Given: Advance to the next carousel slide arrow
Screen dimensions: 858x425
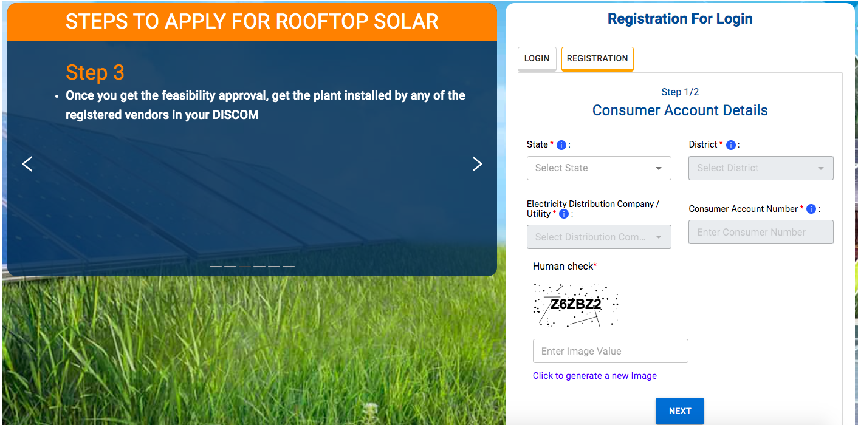Looking at the screenshot, I should 477,164.
